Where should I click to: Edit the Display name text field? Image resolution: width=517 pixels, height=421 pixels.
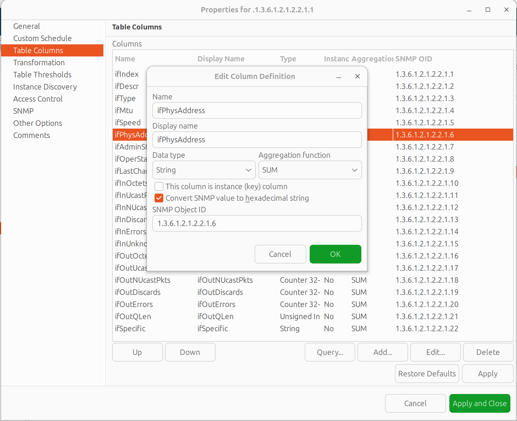(257, 140)
